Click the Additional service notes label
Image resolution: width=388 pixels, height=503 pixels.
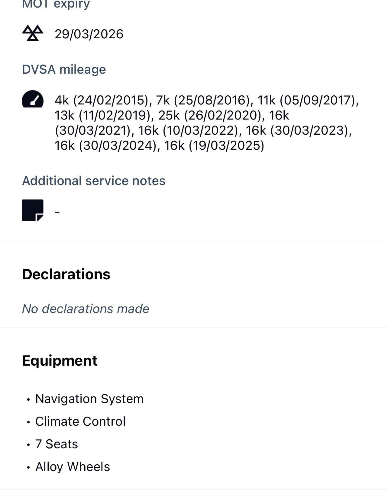click(x=94, y=181)
